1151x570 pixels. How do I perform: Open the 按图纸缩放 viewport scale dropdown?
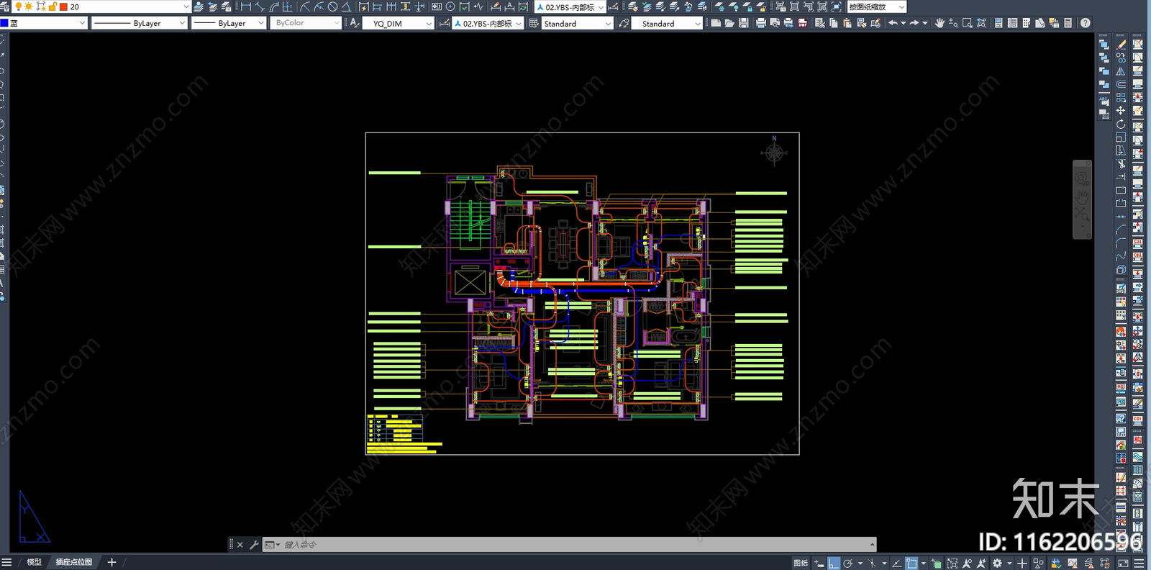coord(901,7)
